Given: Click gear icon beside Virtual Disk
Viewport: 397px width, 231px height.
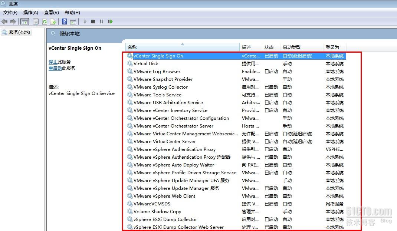Looking at the screenshot, I should 129,63.
